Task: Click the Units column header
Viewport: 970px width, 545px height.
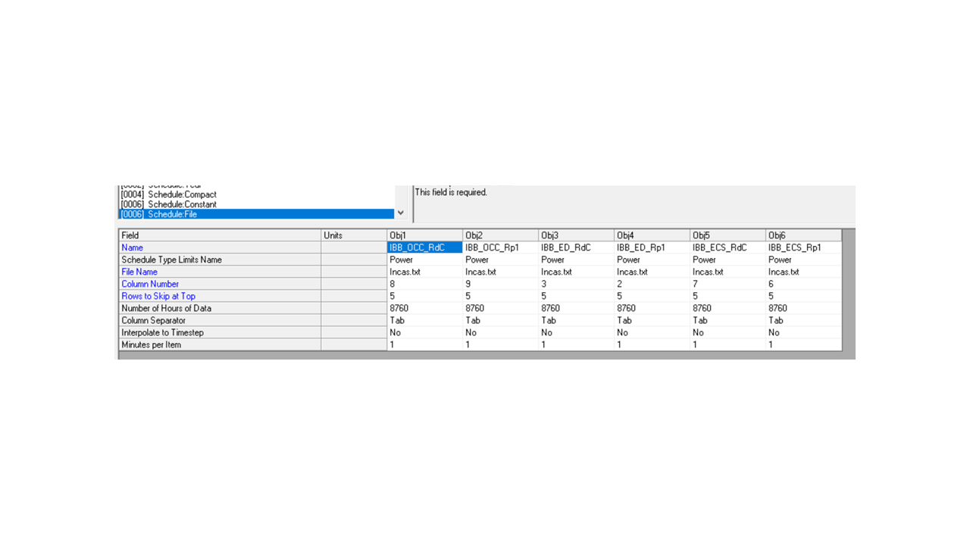Action: pos(354,235)
